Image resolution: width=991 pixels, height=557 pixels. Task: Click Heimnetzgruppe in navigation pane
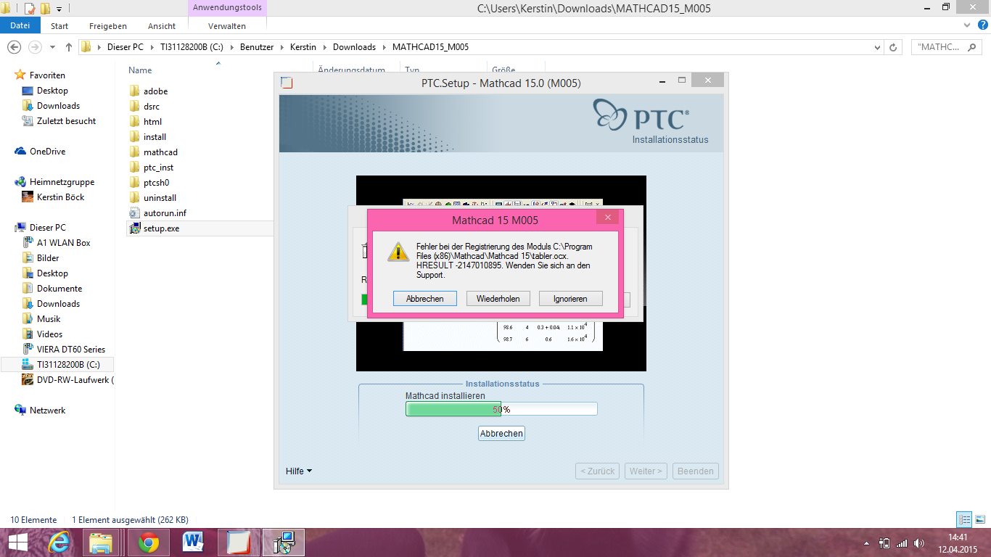click(x=62, y=182)
